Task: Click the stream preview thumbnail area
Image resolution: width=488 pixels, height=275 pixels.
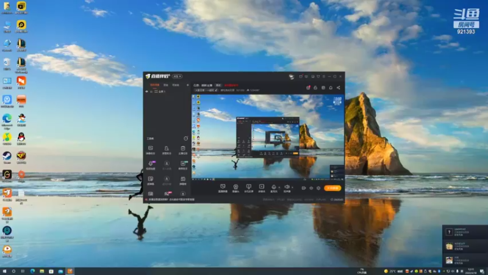Action: click(x=268, y=137)
